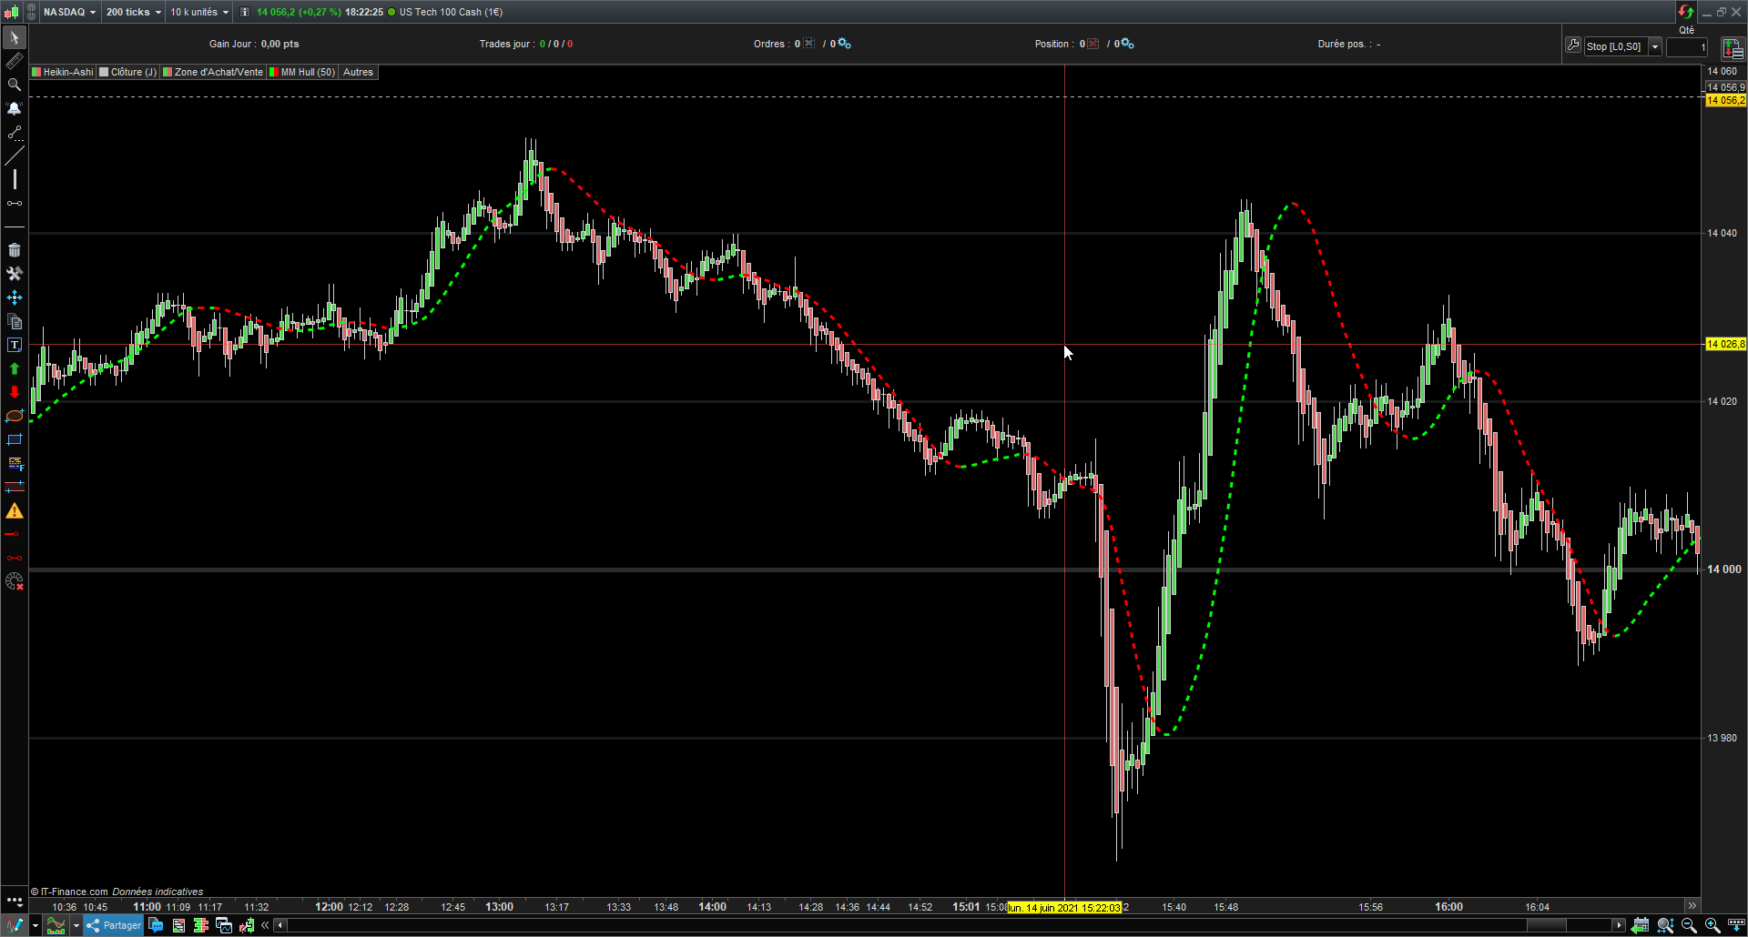
Task: Open the Clôture (J) indicator tab
Action: click(x=127, y=72)
